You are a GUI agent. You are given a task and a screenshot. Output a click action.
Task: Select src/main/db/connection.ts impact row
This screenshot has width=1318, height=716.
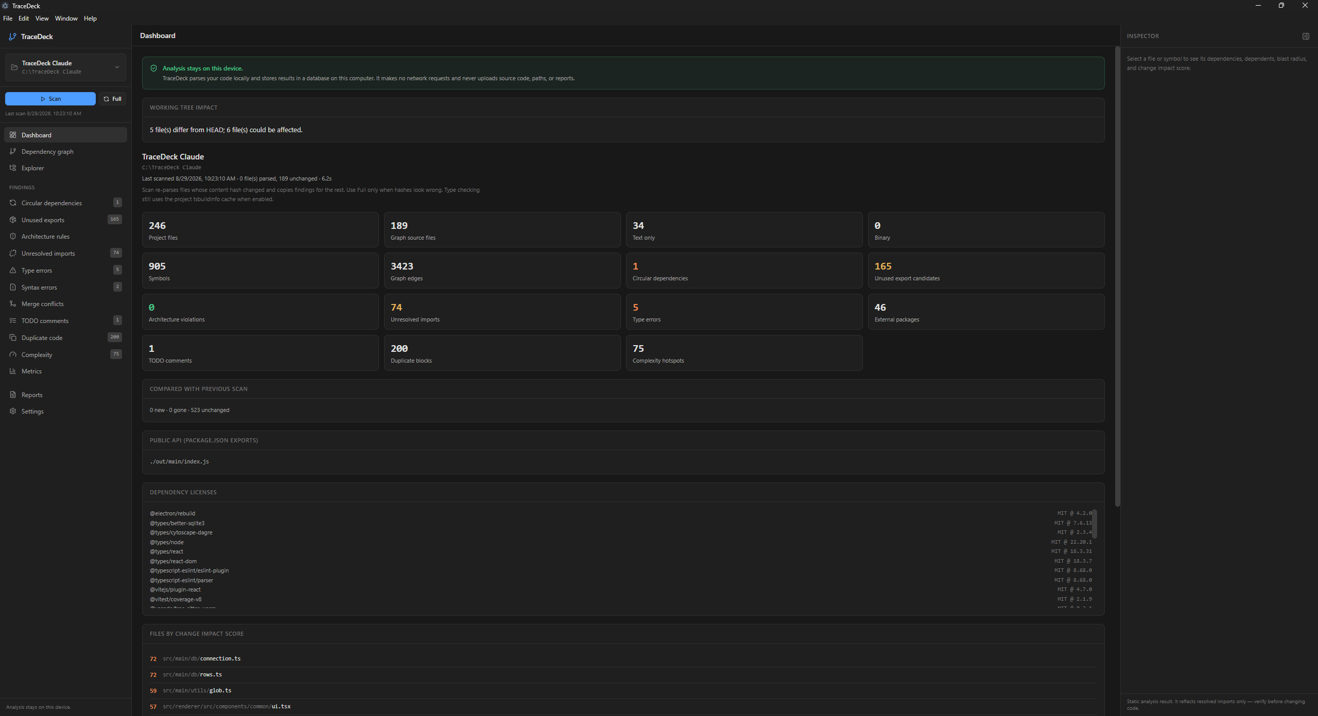(623, 658)
